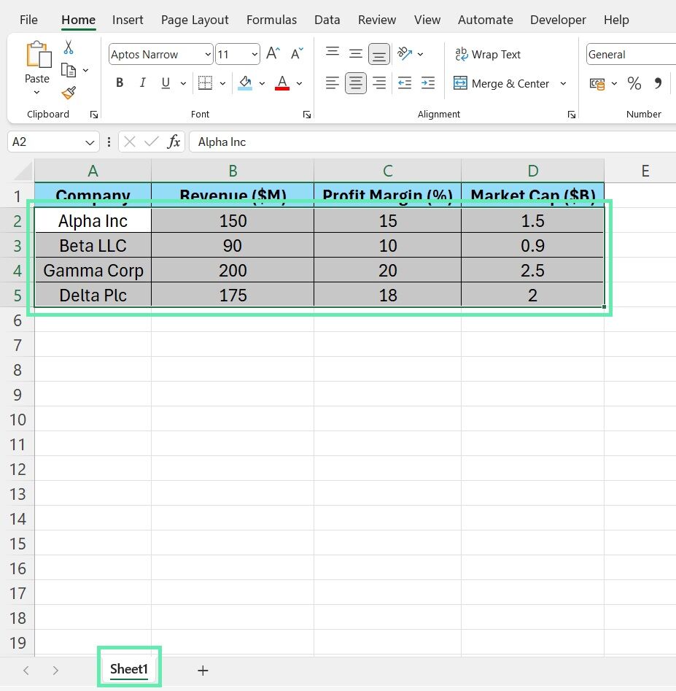This screenshot has width=676, height=691.
Task: Open font size 11 dropdown
Action: (x=255, y=55)
